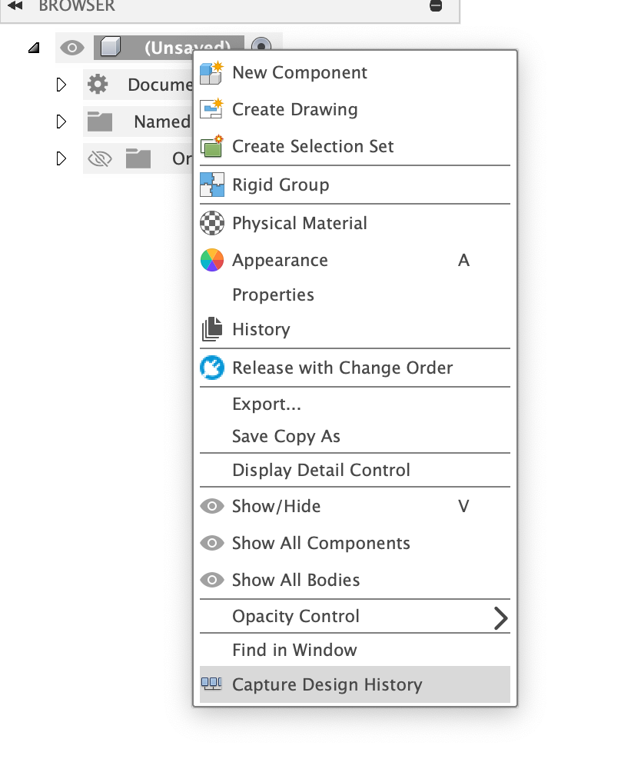Viewport: 621px width, 769px height.
Task: Click the Release with Change Order icon
Action: (x=212, y=368)
